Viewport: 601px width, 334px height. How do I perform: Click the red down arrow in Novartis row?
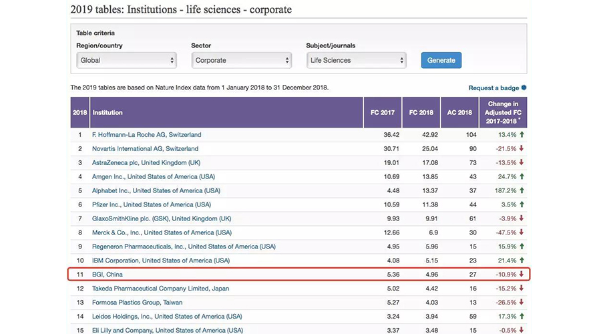tap(522, 148)
